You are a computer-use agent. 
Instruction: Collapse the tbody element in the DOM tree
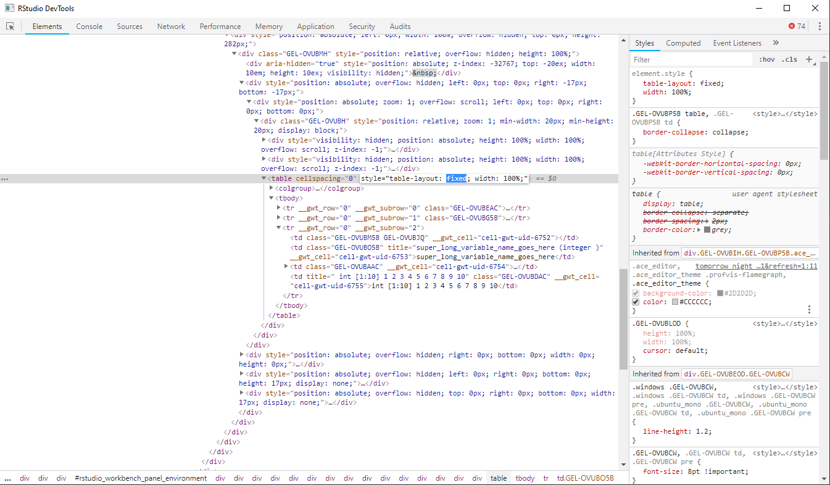click(272, 197)
